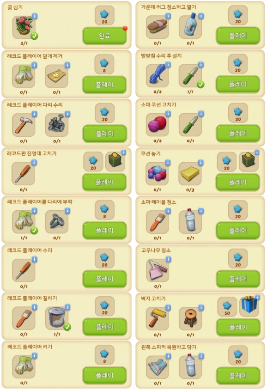Image resolution: width=267 pixels, height=390 pixels.
Task: Click the 20 star reward in 레코드 플레이어 수리
Action: point(104,259)
